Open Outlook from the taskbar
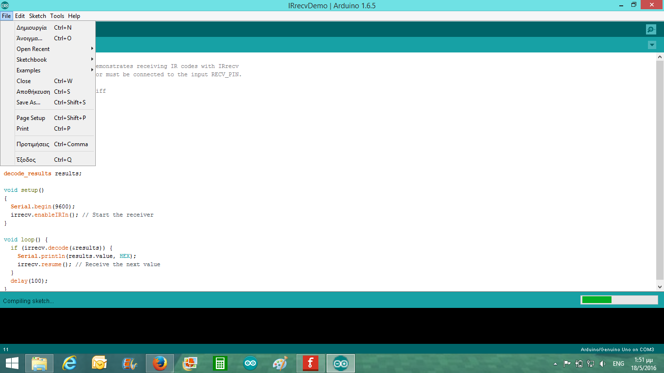This screenshot has height=373, width=664. (x=100, y=363)
